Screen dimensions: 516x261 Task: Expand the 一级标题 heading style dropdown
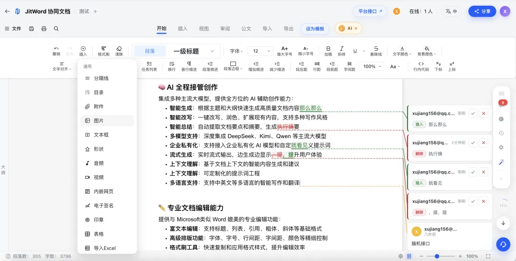[212, 51]
